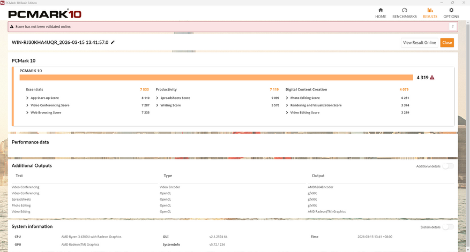The height and width of the screenshot is (252, 470).
Task: Open the HOME tab label
Action: point(381,17)
